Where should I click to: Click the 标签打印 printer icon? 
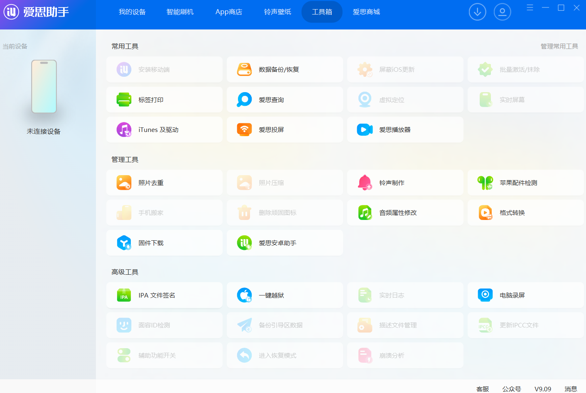124,100
